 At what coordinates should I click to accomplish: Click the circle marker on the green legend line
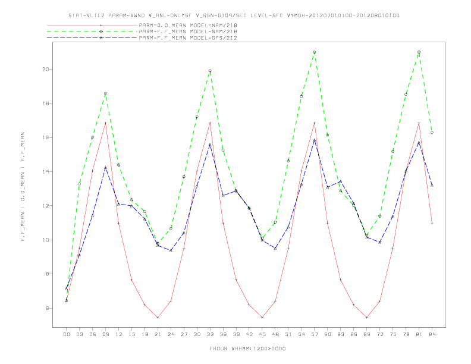(x=101, y=32)
